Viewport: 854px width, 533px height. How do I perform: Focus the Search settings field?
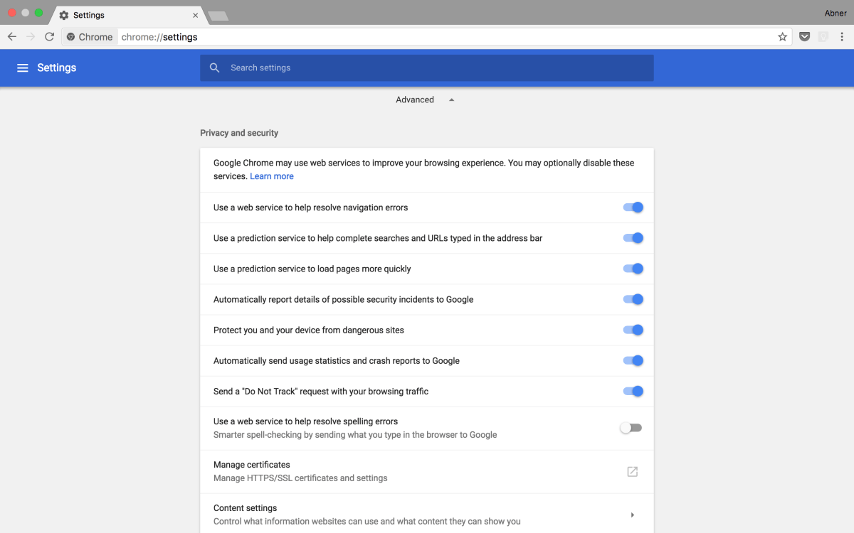click(427, 68)
